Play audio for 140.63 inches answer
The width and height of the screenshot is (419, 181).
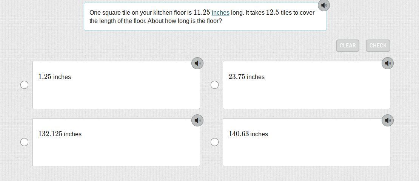point(388,120)
